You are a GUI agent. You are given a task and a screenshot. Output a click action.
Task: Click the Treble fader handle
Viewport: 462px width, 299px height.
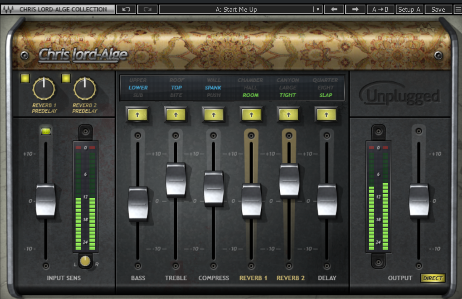[176, 180]
